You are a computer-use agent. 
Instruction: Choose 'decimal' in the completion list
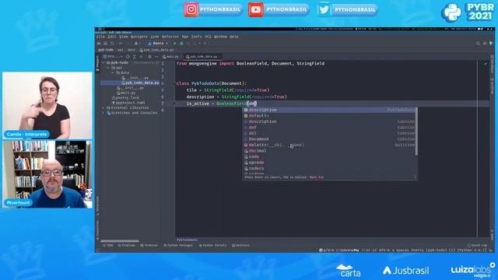[x=329, y=151]
